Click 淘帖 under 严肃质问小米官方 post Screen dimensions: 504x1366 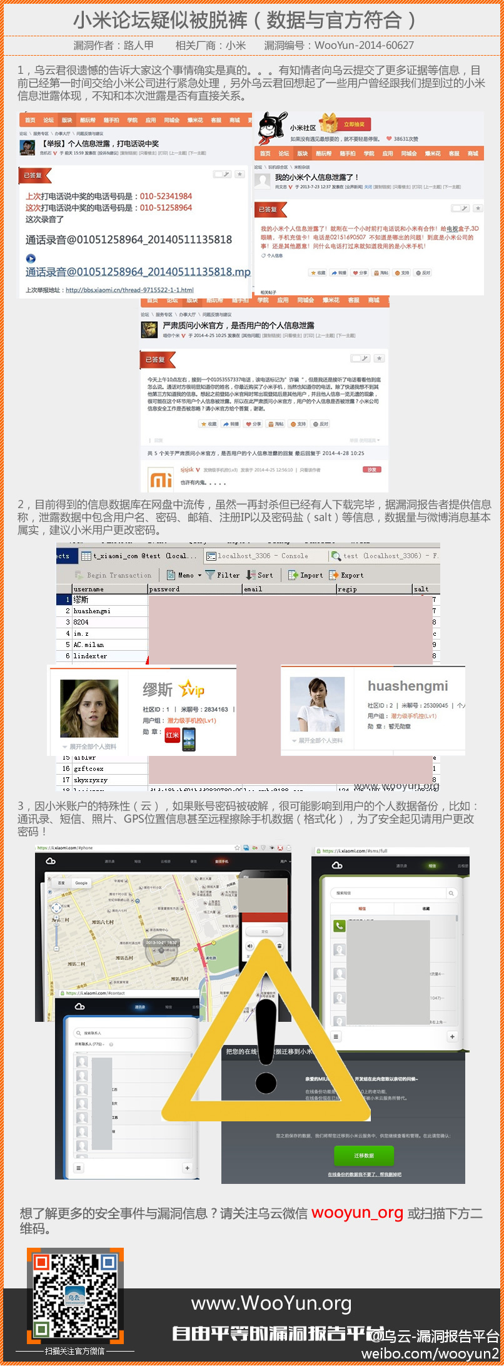pyautogui.click(x=276, y=424)
